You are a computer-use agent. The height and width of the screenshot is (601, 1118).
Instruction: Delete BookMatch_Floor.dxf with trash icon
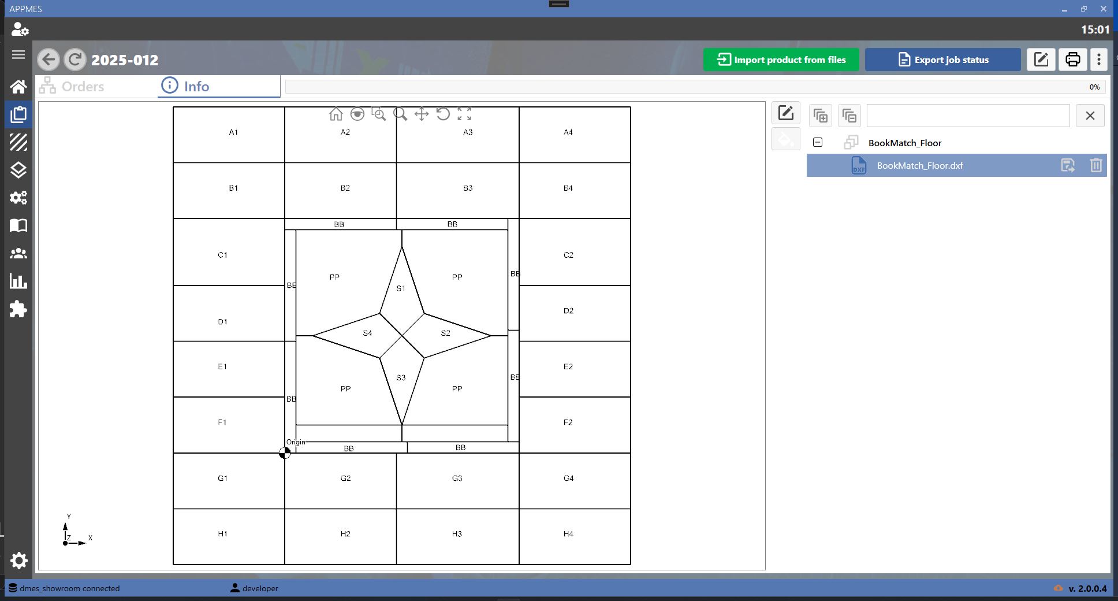(x=1095, y=165)
